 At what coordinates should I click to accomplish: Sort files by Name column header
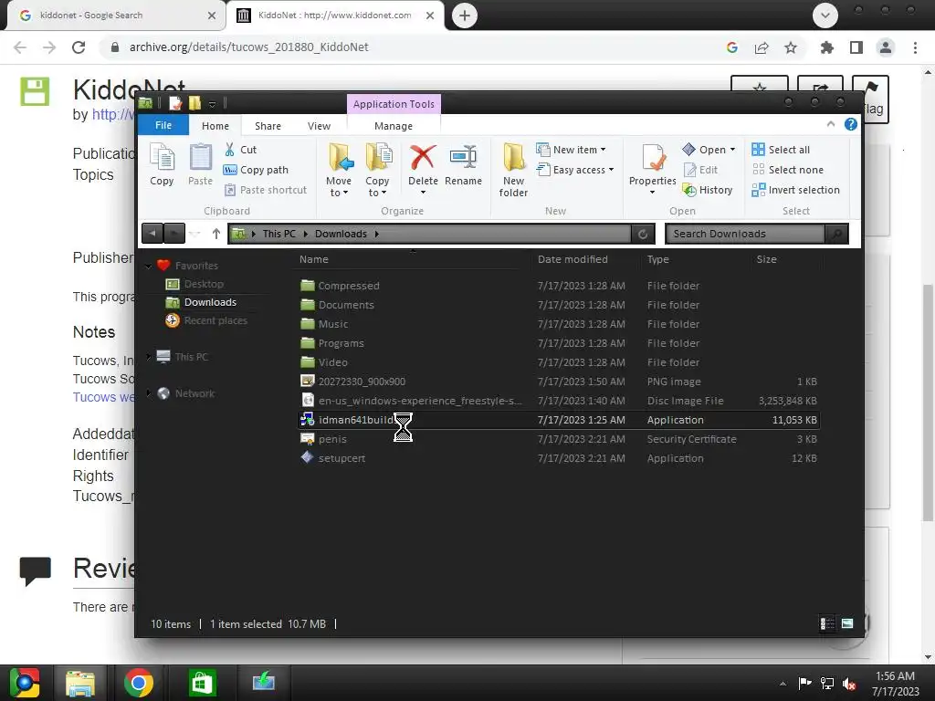(314, 259)
